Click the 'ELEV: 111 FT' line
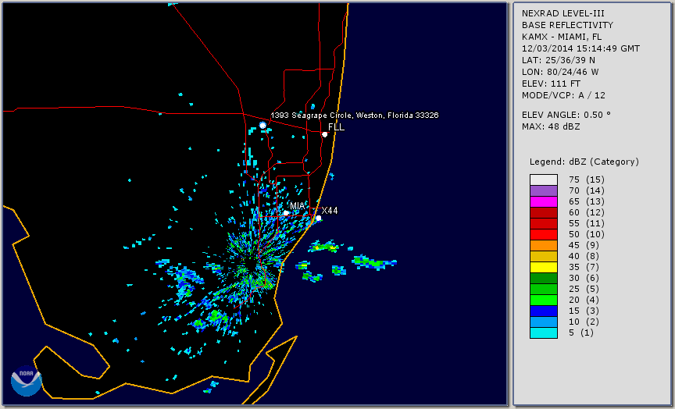The height and width of the screenshot is (409, 675). click(x=551, y=84)
